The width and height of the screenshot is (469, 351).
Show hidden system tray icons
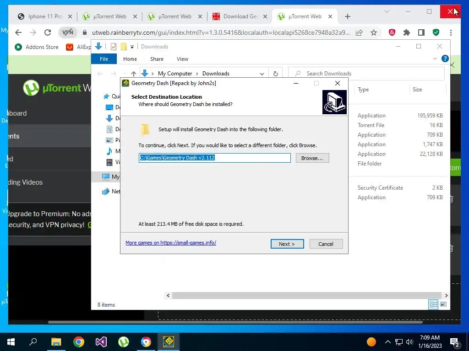(387, 342)
